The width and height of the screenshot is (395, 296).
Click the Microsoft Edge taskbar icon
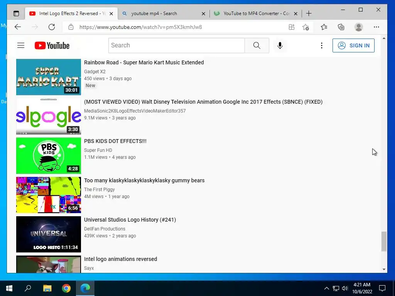(85, 288)
